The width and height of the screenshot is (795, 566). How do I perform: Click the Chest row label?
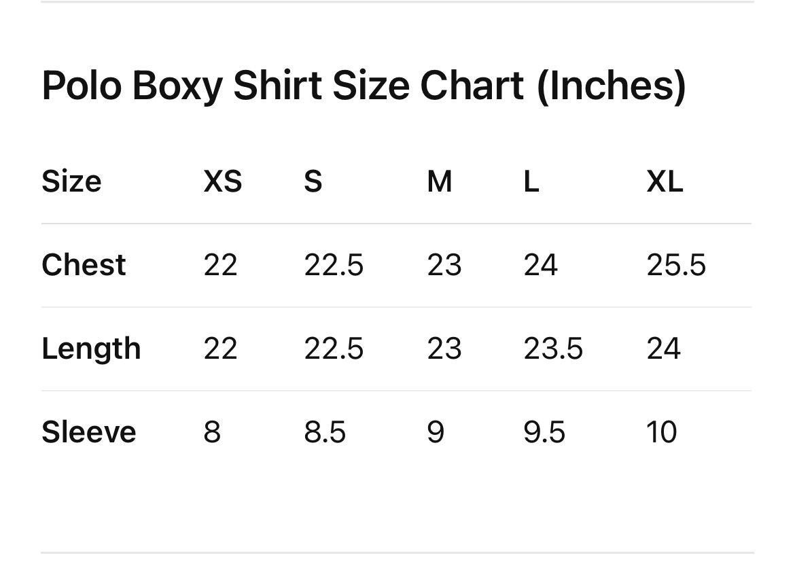tap(84, 265)
